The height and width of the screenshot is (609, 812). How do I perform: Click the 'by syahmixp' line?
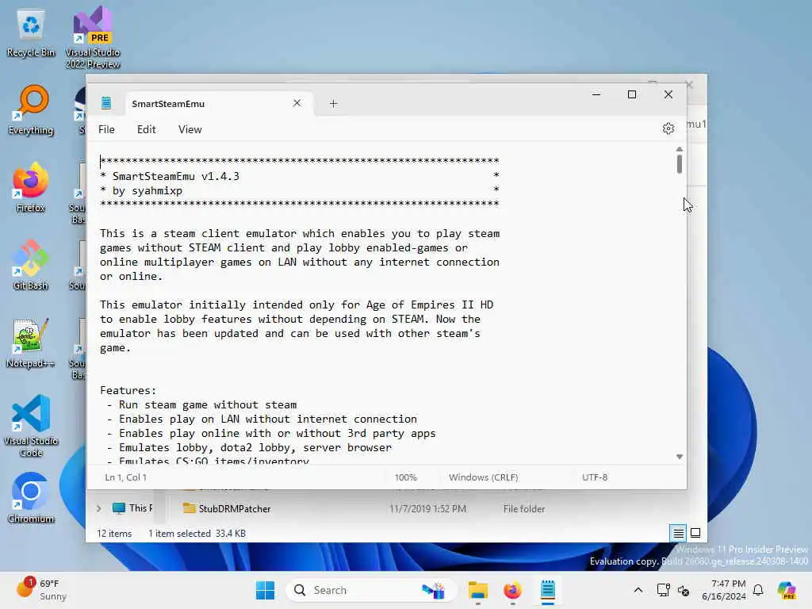(147, 190)
